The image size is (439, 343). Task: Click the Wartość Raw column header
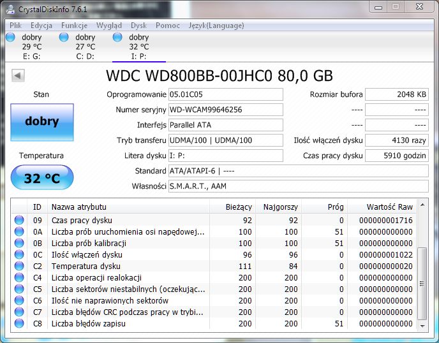point(382,207)
